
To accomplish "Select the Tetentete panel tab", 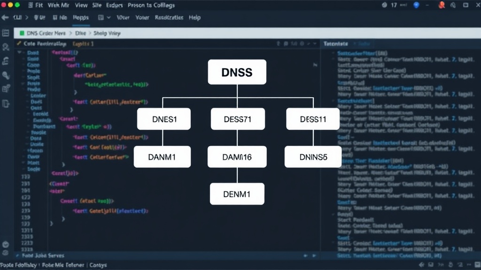I will pos(335,44).
